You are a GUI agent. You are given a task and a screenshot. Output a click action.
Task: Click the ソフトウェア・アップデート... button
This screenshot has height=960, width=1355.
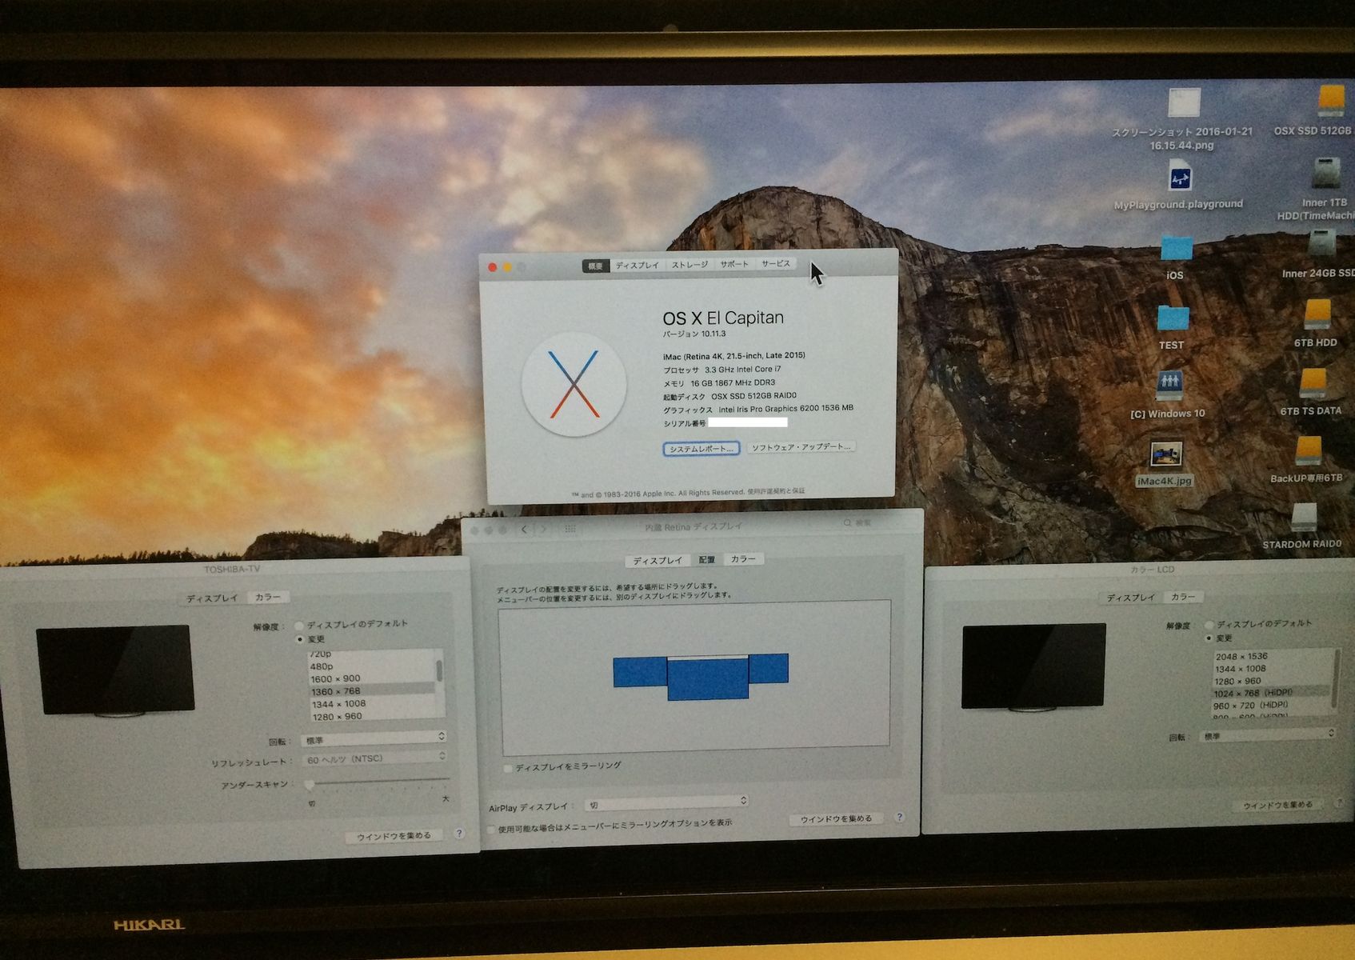click(801, 447)
